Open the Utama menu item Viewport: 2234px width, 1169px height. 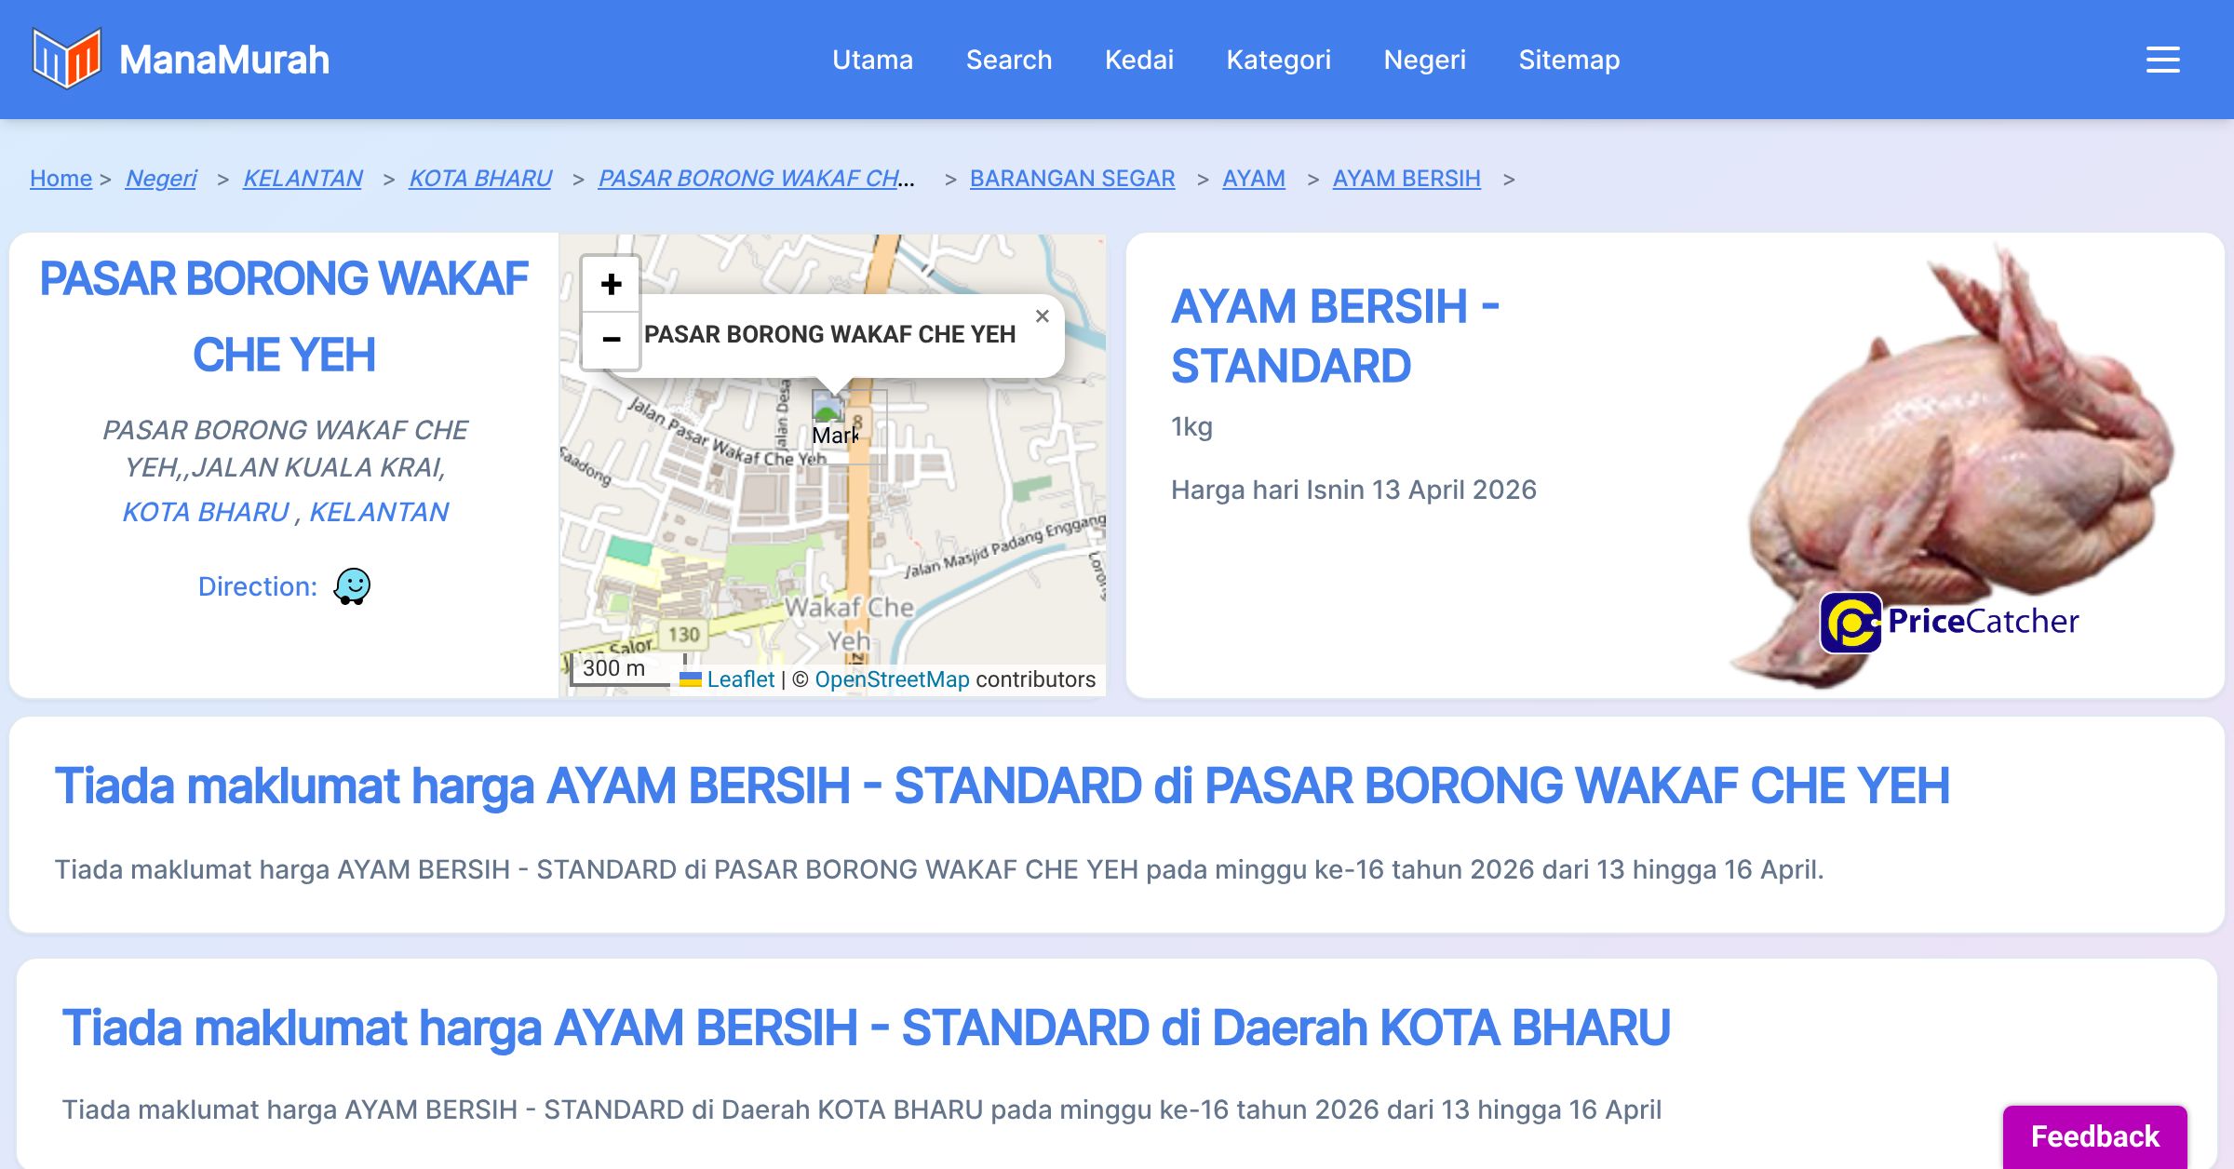(x=872, y=60)
